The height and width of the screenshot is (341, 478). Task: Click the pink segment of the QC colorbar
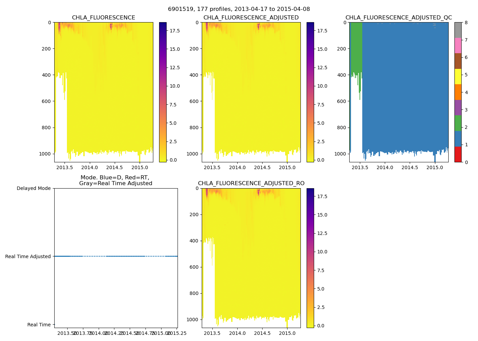pyautogui.click(x=458, y=46)
